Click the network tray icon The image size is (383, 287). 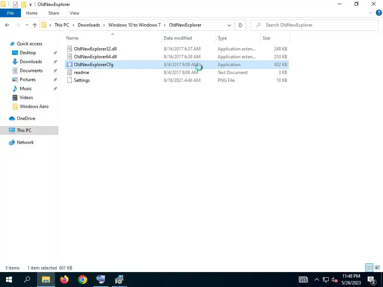(x=326, y=280)
